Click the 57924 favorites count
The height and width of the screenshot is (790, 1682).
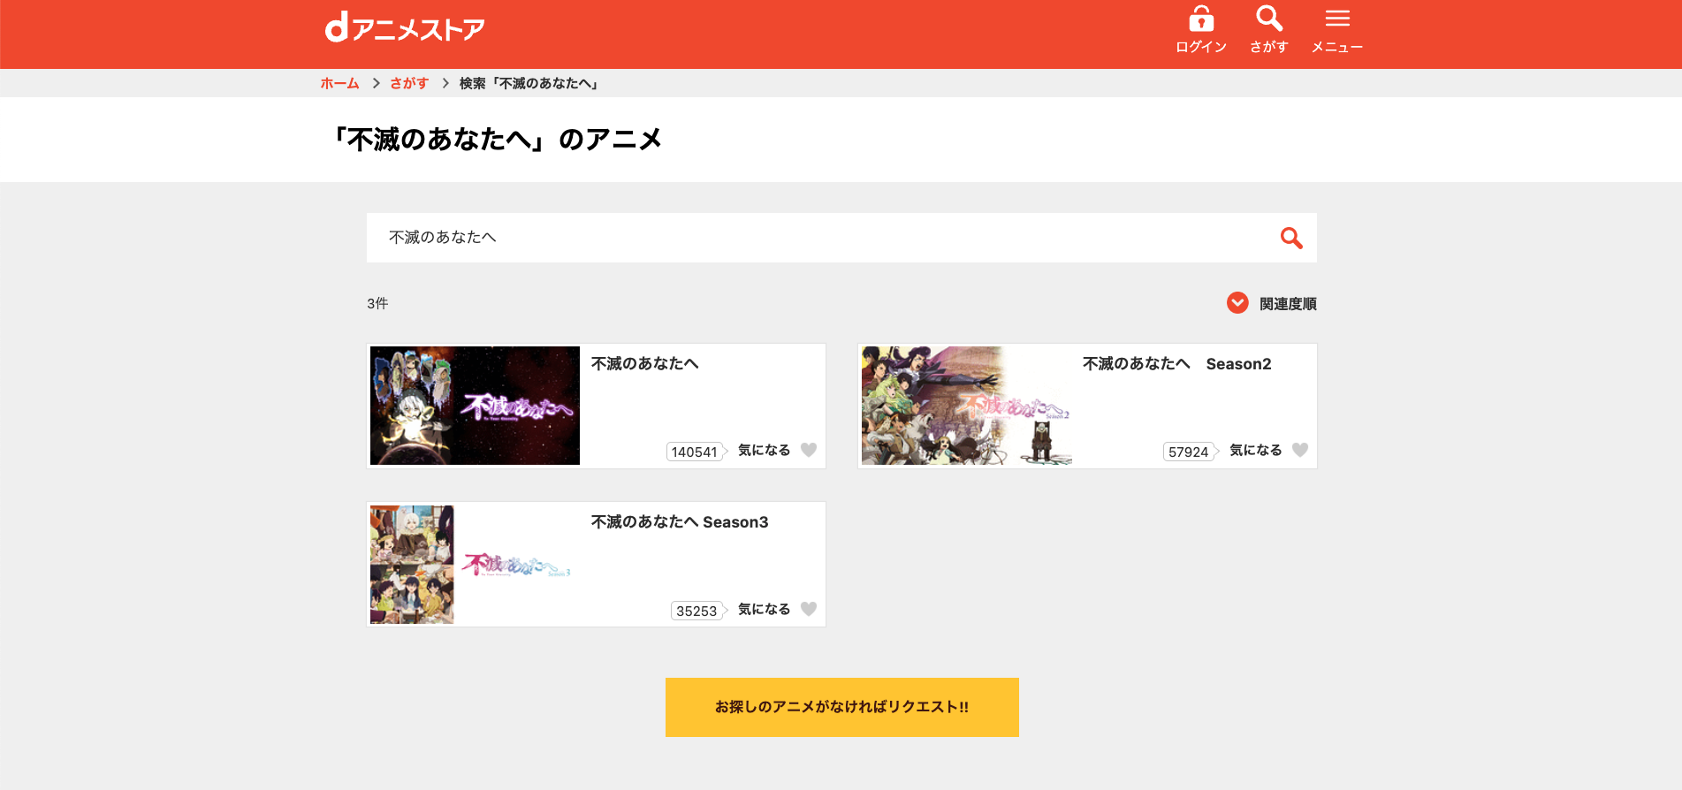1190,452
